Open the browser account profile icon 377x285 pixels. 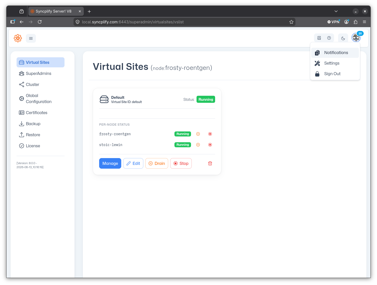click(x=346, y=22)
